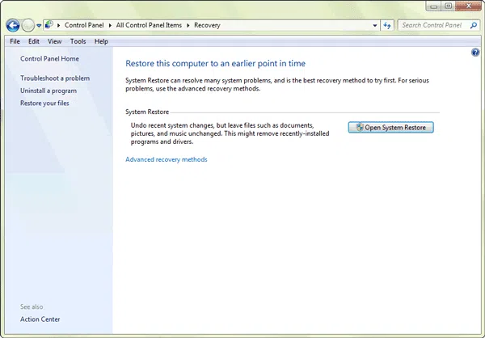Expand arrow before Control Panel breadcrumb
The height and width of the screenshot is (338, 485).
(58, 25)
